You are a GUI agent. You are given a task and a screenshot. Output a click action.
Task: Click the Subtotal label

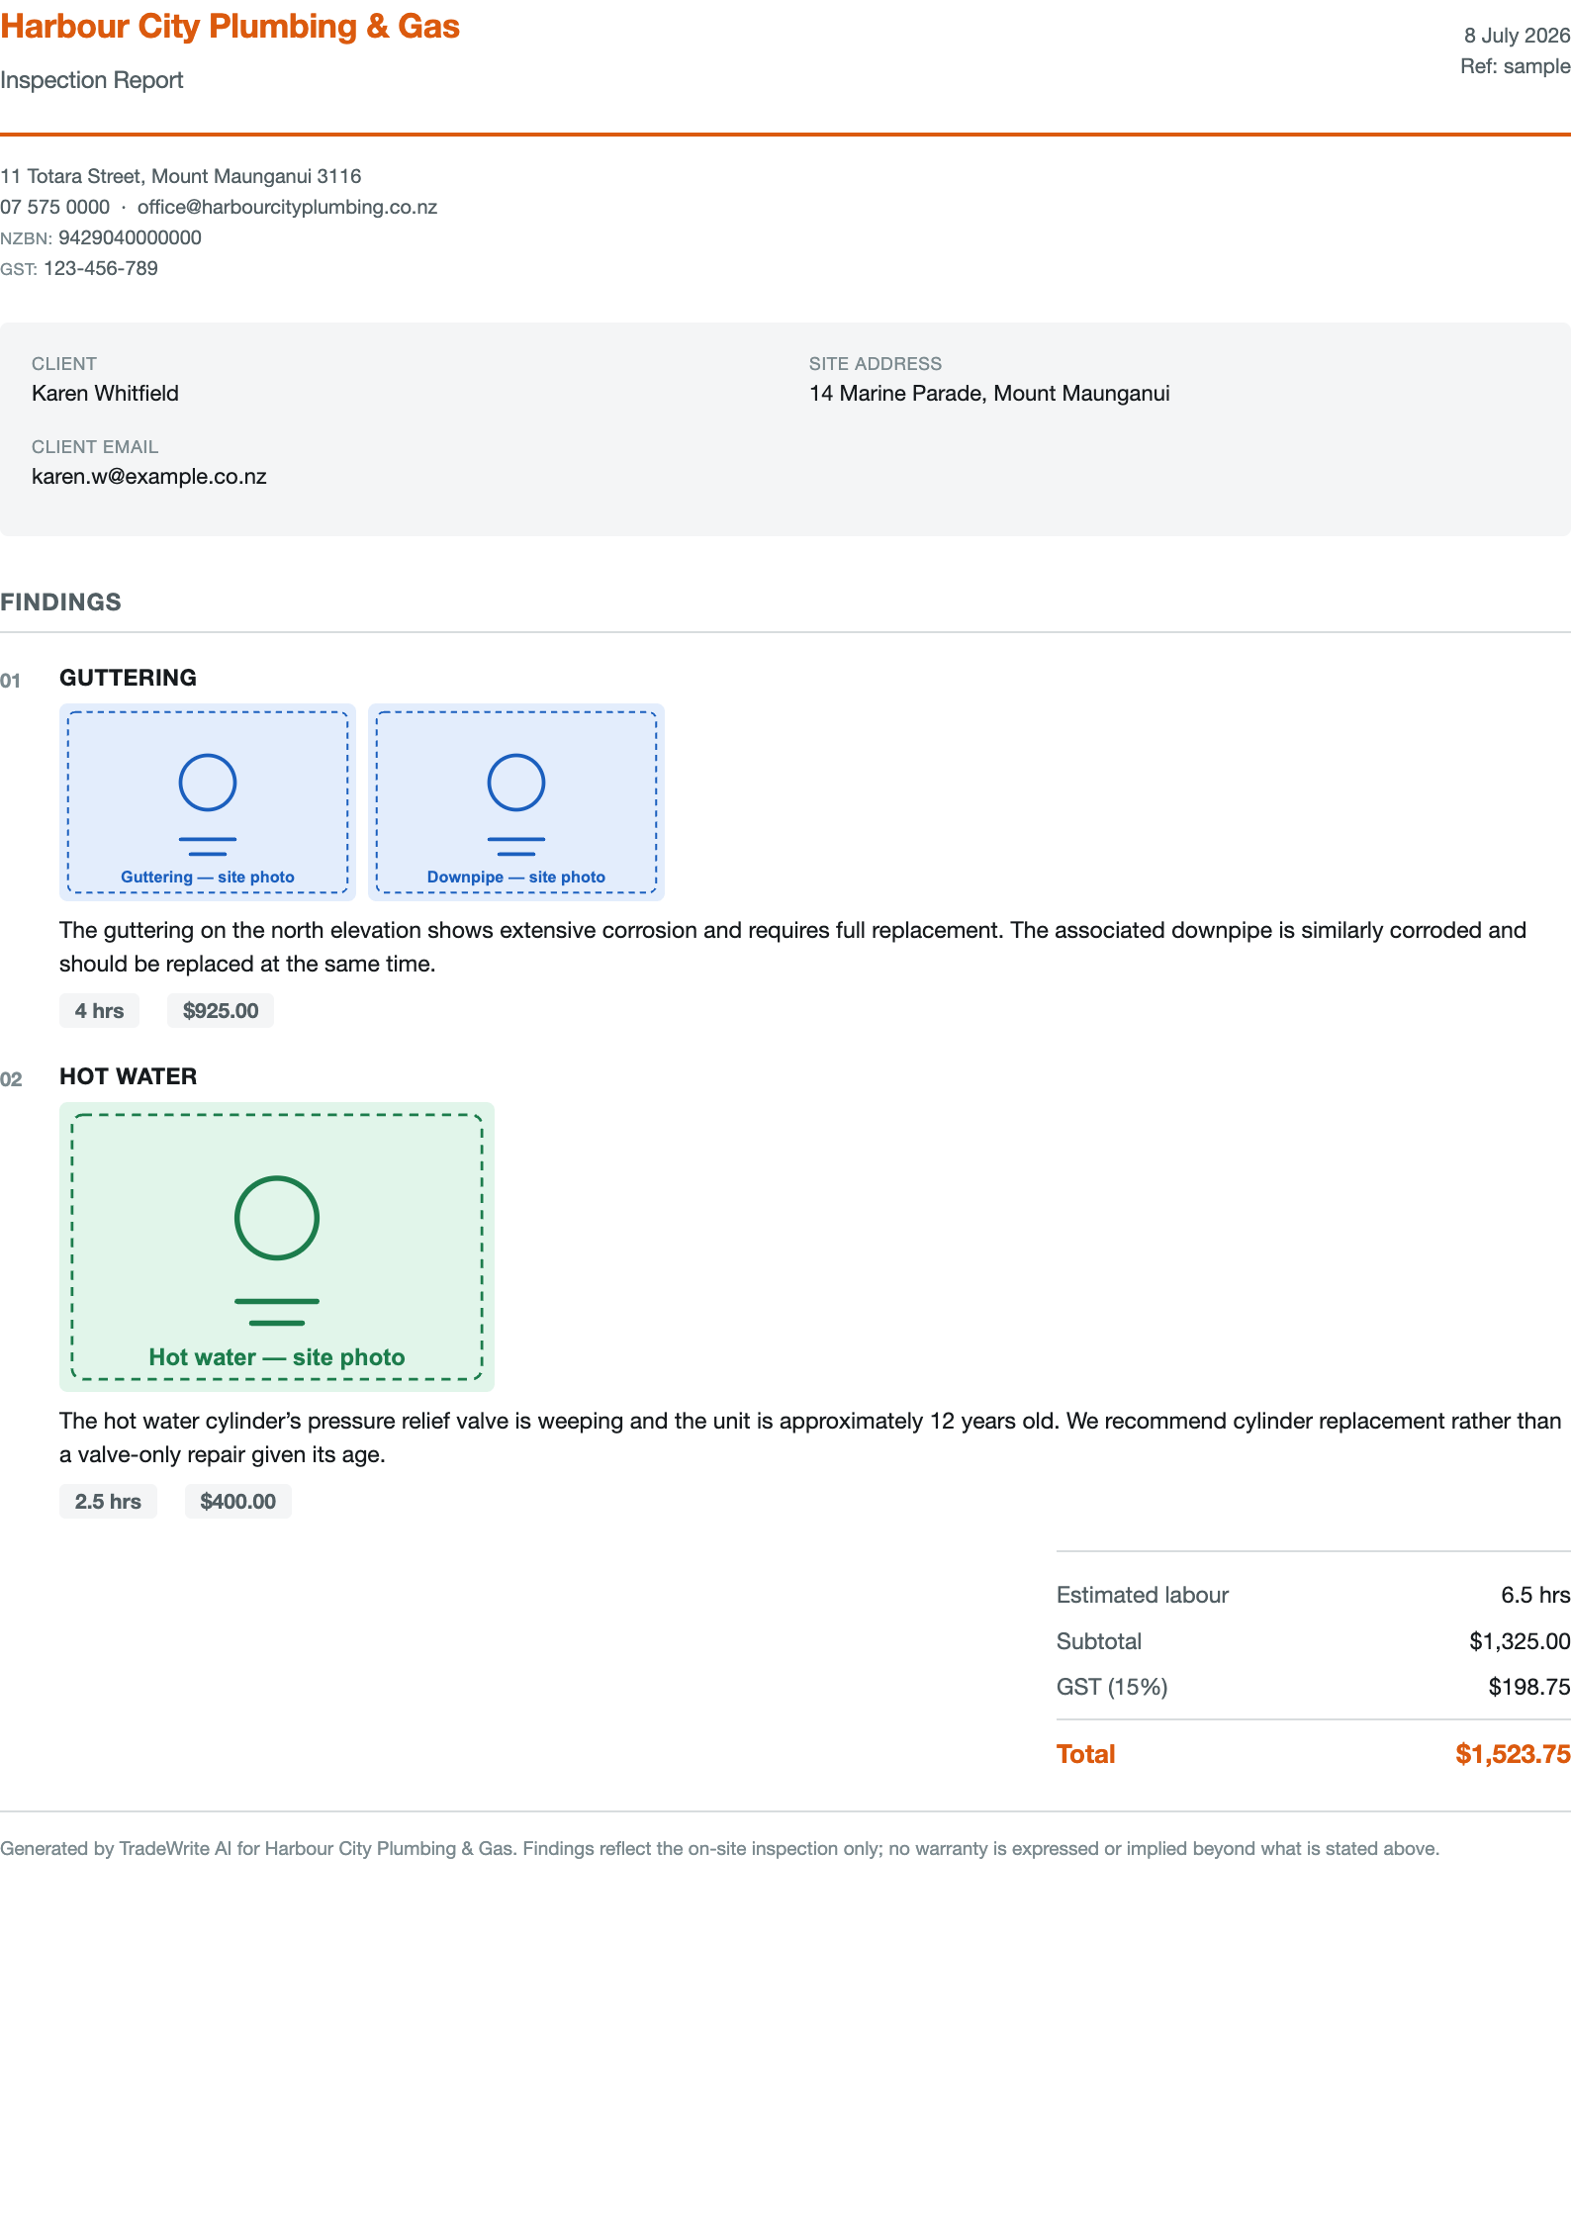[x=1099, y=1641]
